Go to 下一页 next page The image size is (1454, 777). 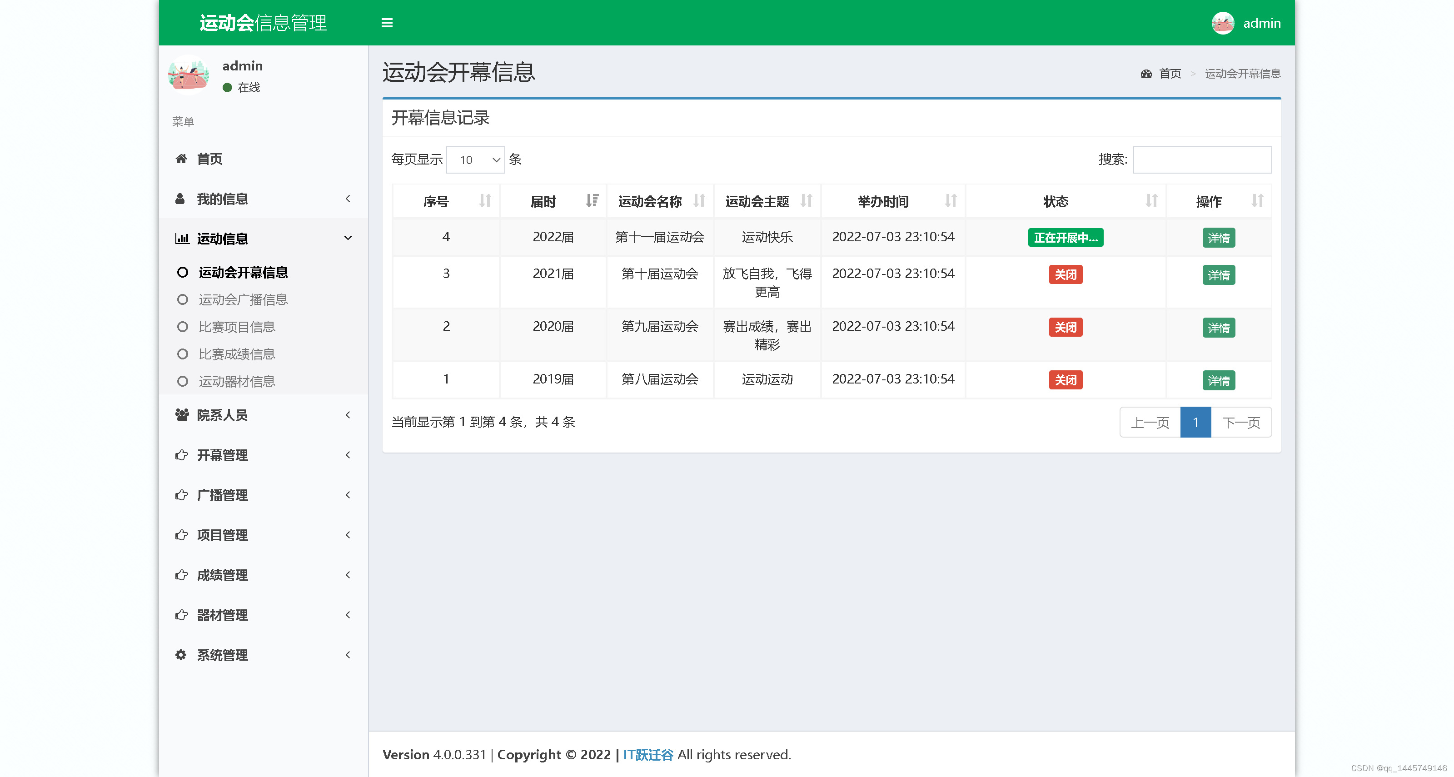(1241, 422)
